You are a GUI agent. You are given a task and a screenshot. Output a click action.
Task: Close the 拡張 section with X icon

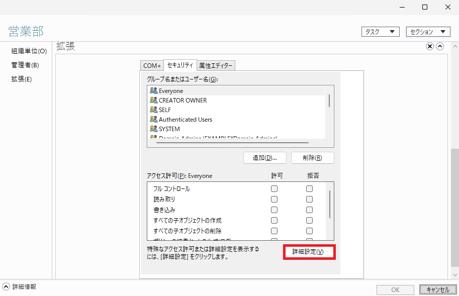click(x=429, y=46)
